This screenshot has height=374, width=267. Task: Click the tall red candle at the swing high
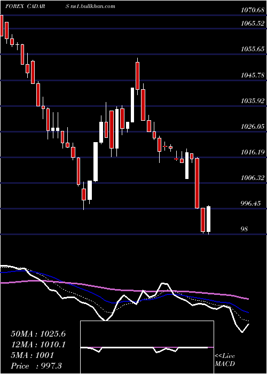point(138,76)
